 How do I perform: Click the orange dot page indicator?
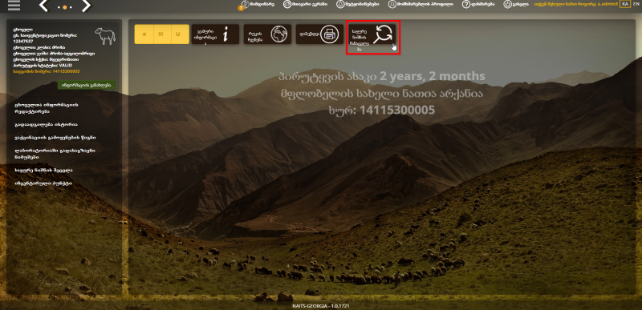coord(65,7)
